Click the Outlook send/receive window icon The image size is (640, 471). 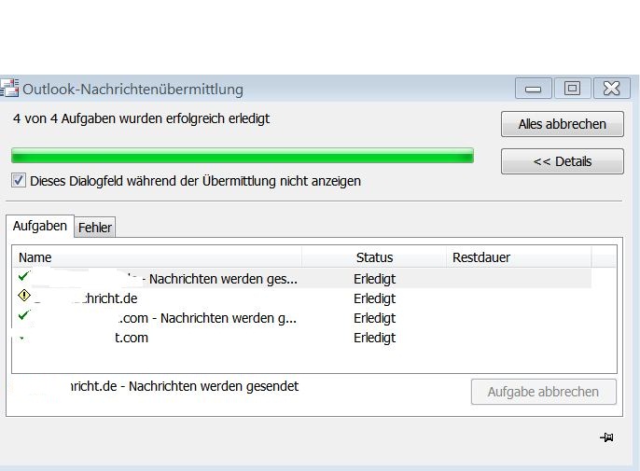[x=9, y=88]
